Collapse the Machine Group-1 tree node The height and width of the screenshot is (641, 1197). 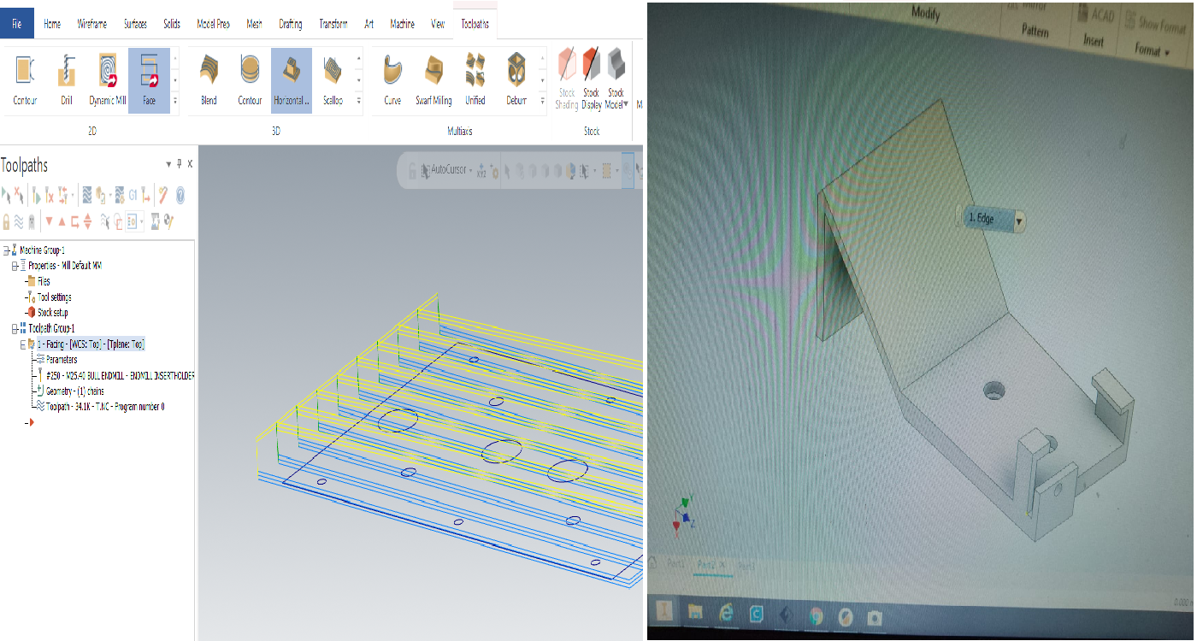point(5,250)
